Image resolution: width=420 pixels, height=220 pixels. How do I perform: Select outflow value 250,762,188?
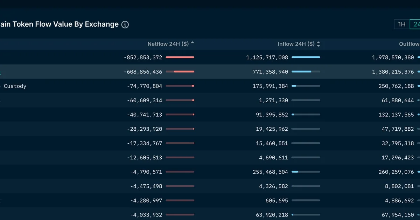396,86
